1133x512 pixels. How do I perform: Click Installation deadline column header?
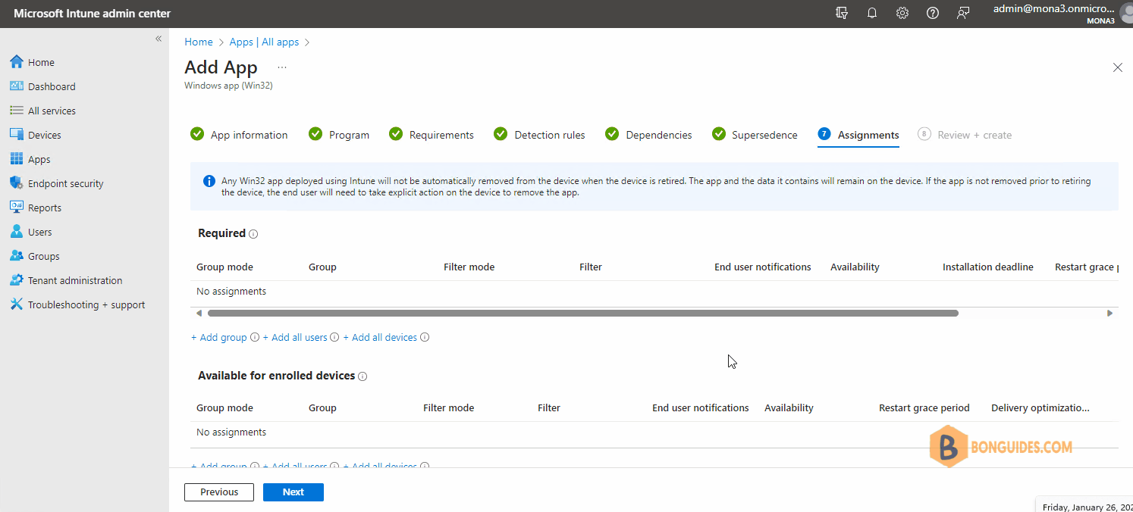(x=987, y=267)
